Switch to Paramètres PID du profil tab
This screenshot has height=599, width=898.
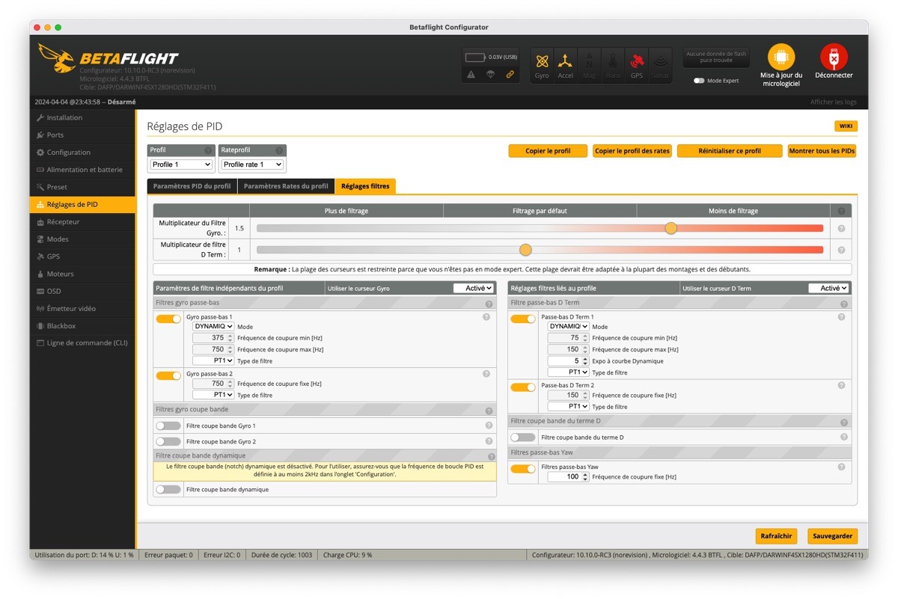[x=192, y=186]
